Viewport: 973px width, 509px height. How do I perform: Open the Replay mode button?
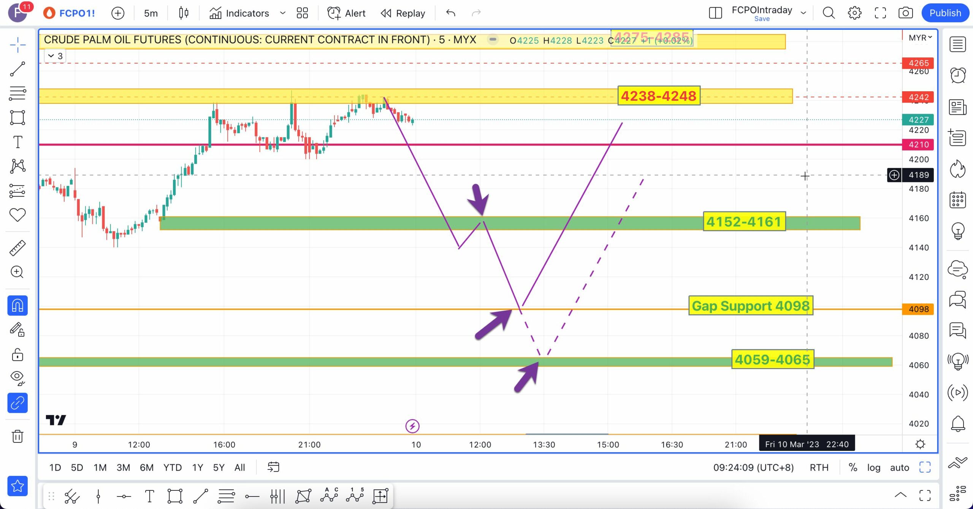point(403,13)
